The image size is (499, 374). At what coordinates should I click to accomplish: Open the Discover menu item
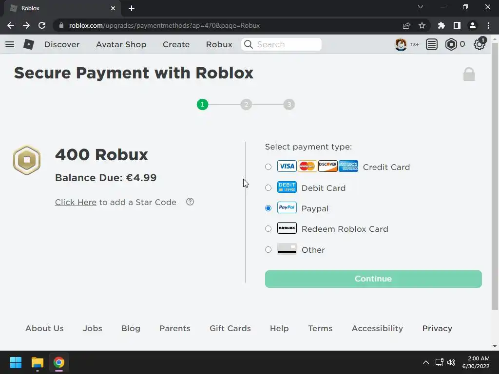click(62, 44)
